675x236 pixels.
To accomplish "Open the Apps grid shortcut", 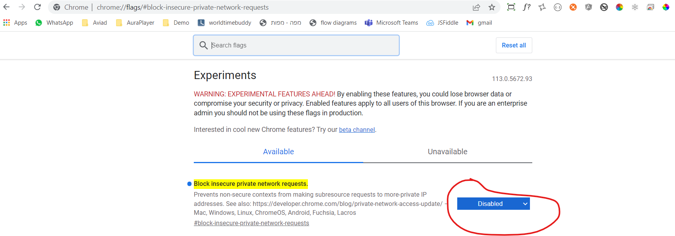I will pyautogui.click(x=15, y=23).
